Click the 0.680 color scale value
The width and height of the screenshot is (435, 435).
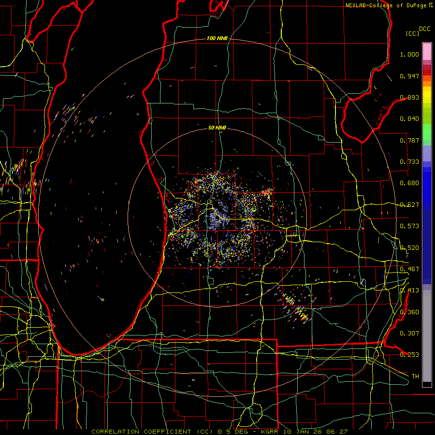click(x=409, y=183)
